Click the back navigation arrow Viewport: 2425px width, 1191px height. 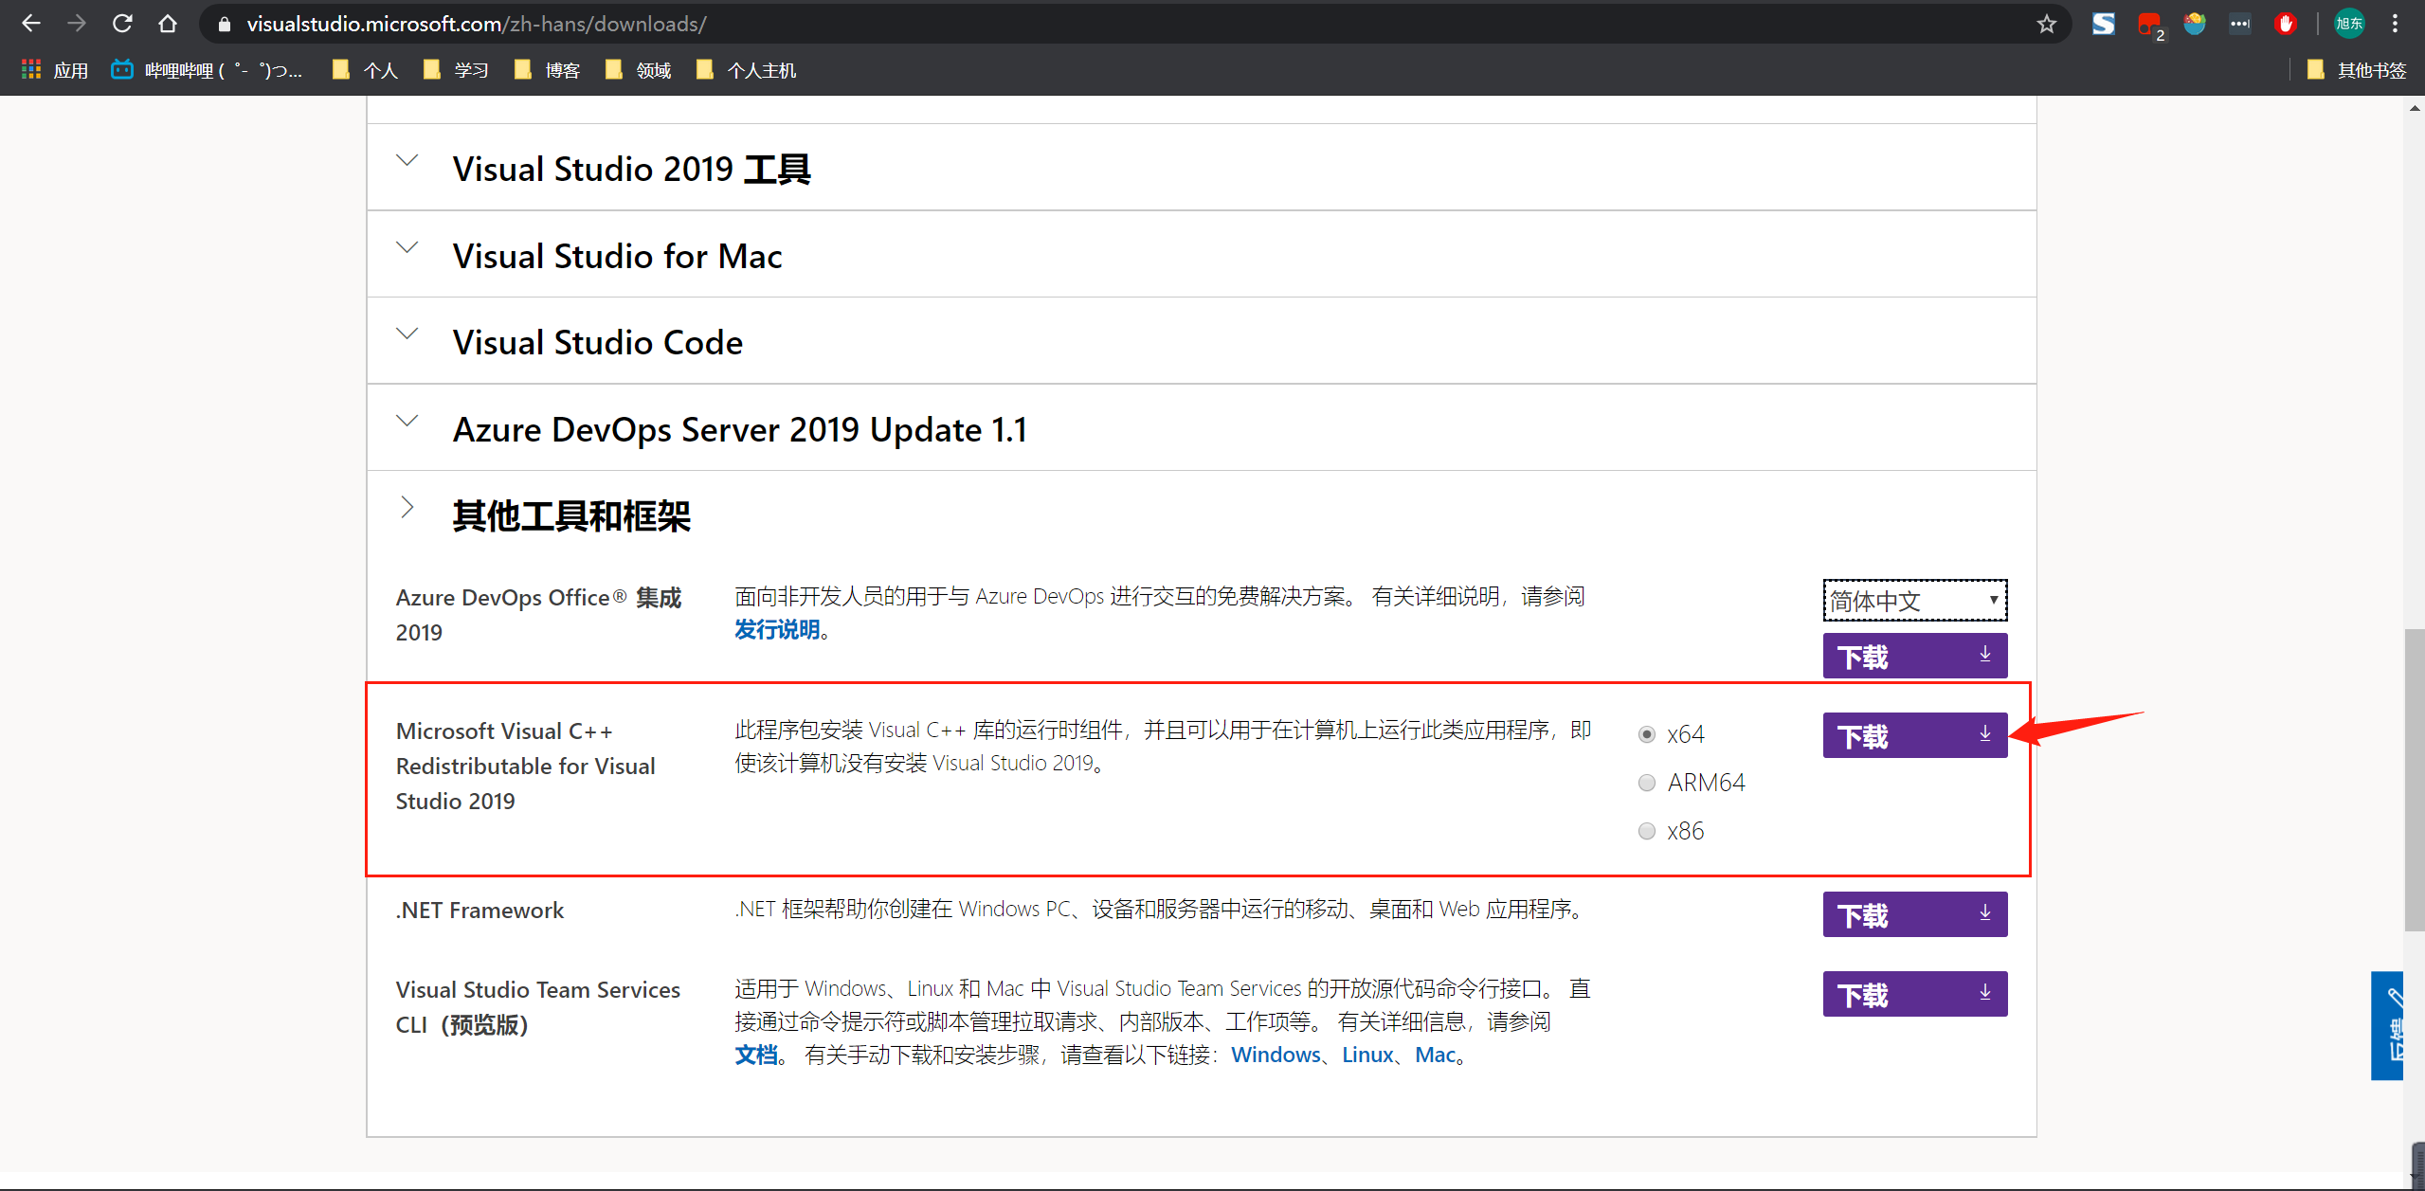click(30, 24)
